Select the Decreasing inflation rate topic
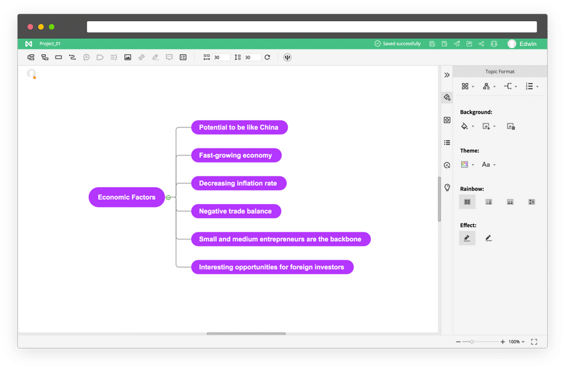 point(238,183)
